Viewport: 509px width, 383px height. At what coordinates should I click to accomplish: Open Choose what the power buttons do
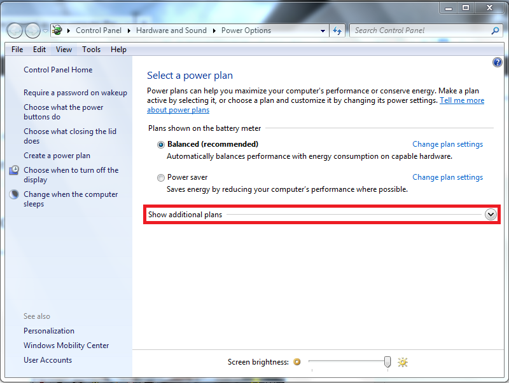pos(63,112)
